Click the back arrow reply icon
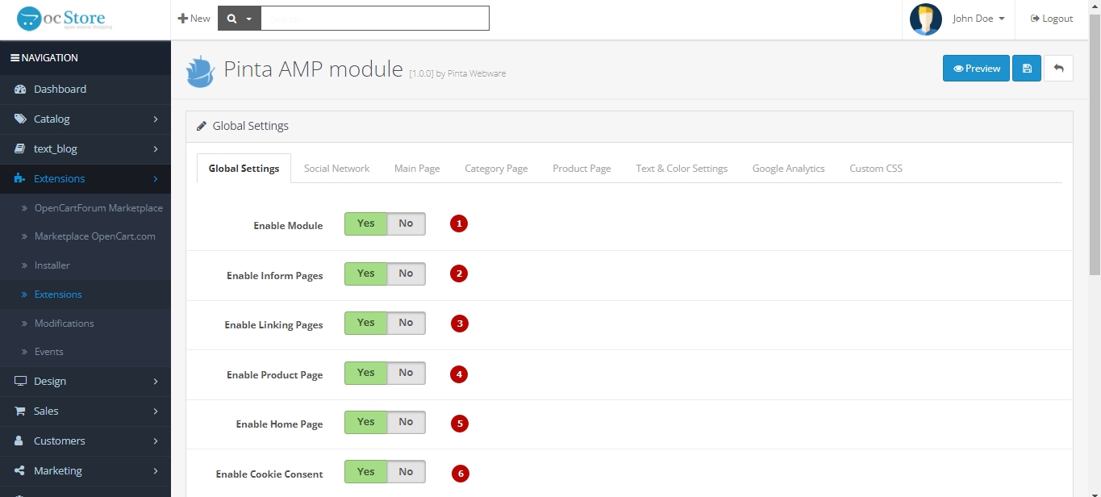 point(1058,69)
